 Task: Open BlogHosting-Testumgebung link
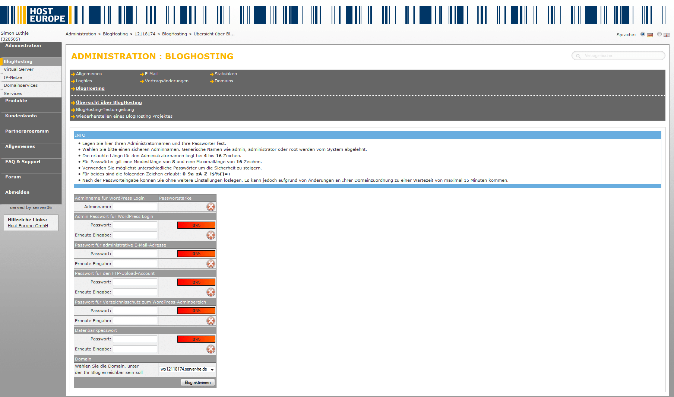pos(105,110)
